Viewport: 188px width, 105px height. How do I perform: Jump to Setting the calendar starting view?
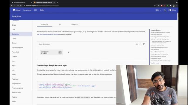point(160,39)
